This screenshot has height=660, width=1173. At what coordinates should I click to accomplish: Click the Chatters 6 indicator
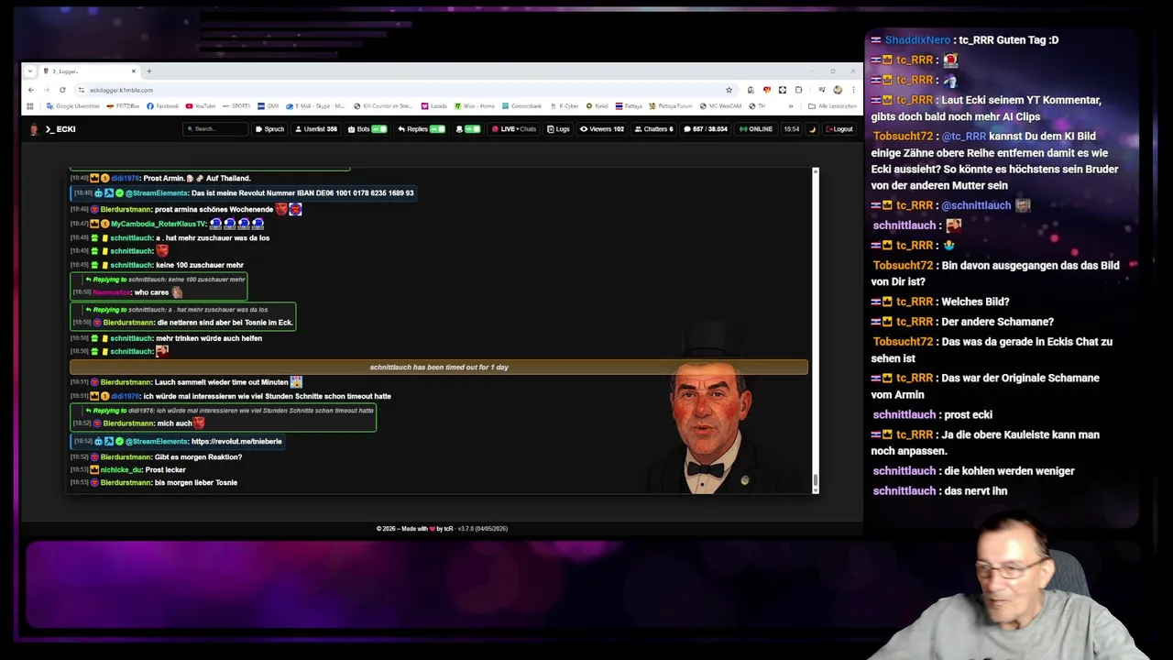pyautogui.click(x=653, y=129)
